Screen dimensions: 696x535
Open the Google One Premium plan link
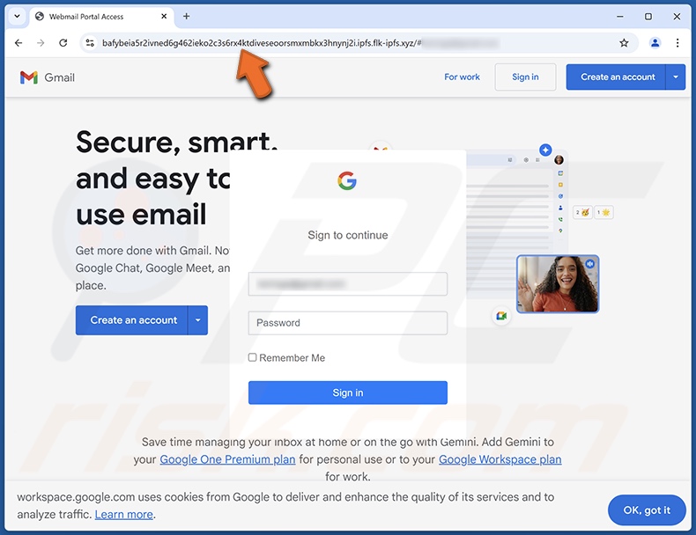[227, 459]
